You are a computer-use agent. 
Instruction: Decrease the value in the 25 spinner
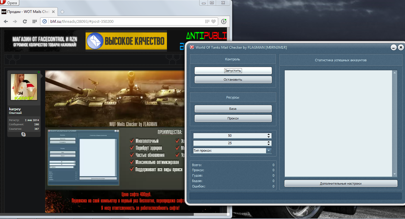coord(269,144)
